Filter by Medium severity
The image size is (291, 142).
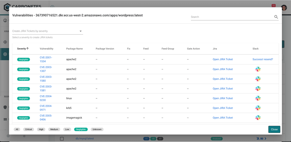54,129
